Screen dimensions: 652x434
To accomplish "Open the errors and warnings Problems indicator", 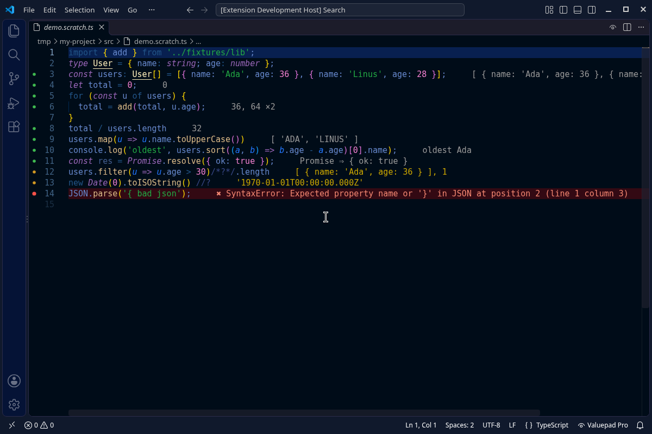I will tap(39, 425).
